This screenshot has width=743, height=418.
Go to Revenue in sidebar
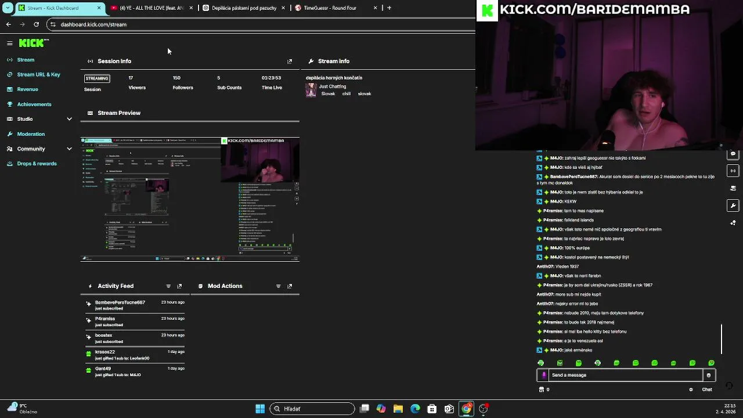coord(27,89)
